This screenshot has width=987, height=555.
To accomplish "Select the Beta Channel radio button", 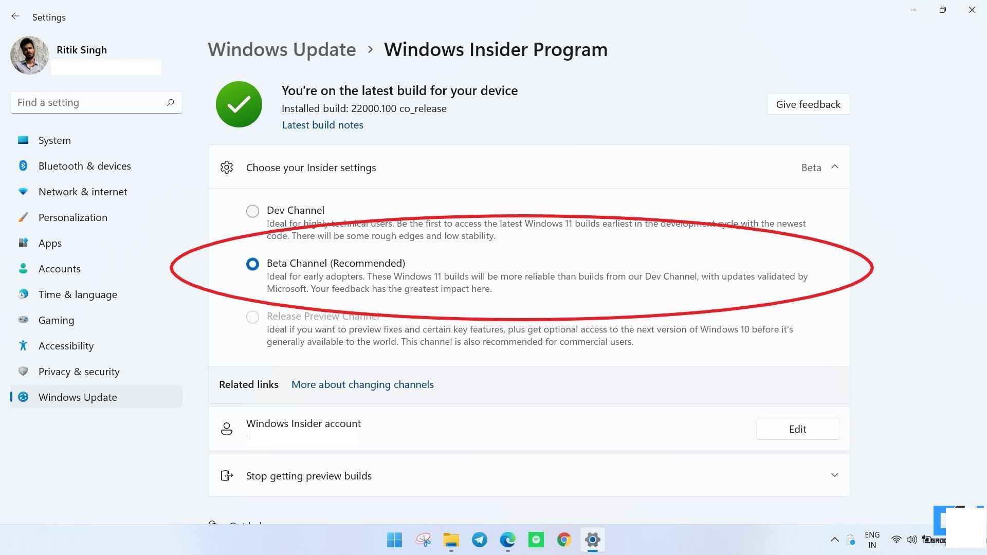I will click(253, 263).
